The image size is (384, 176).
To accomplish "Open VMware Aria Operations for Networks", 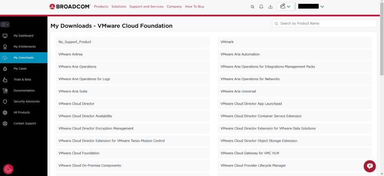I will pos(295,79).
